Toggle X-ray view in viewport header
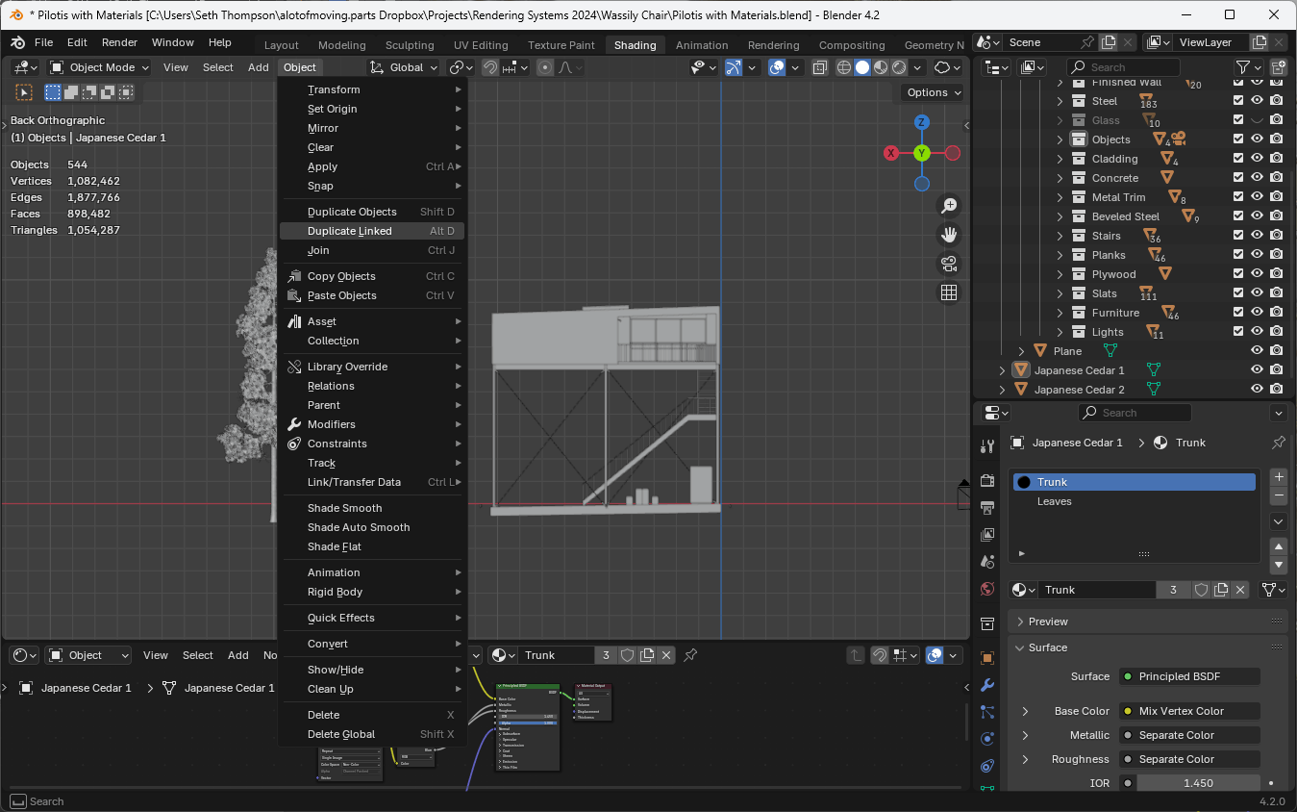 click(819, 67)
